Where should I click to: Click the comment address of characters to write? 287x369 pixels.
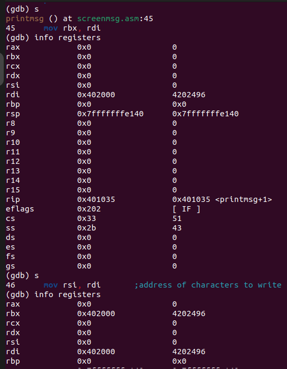point(208,285)
